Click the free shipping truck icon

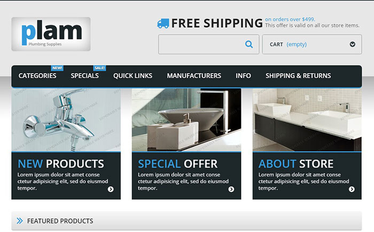coord(163,23)
